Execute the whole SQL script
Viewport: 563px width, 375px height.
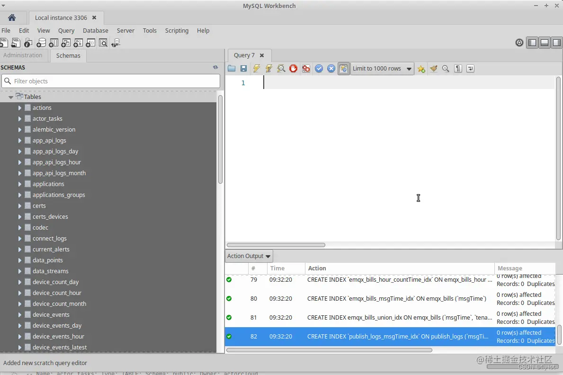[256, 69]
